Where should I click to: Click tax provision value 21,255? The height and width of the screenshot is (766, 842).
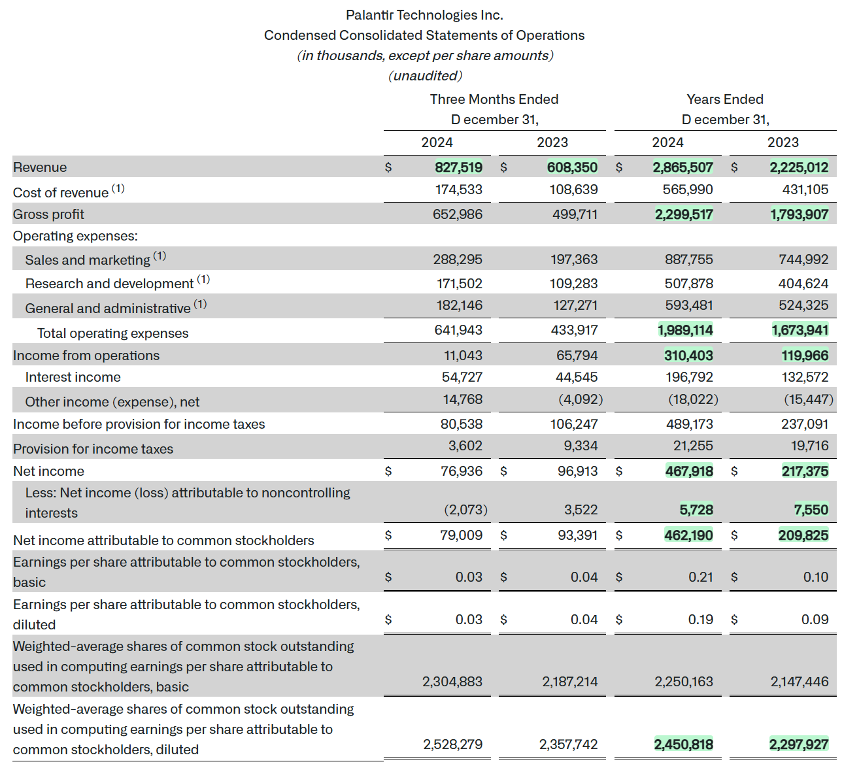[693, 446]
